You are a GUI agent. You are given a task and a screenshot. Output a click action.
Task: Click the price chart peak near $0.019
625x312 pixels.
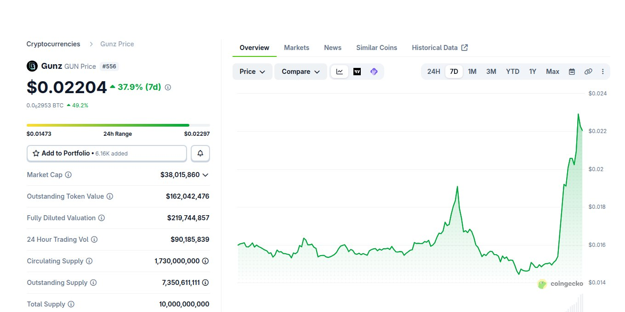click(457, 187)
